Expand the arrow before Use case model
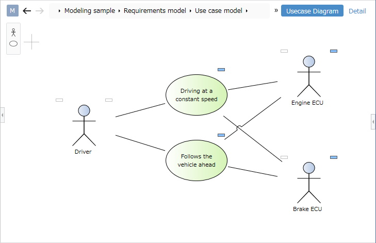The height and width of the screenshot is (243, 376). [190, 11]
